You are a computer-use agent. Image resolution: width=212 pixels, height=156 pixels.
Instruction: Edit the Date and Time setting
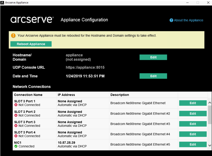pos(153,76)
